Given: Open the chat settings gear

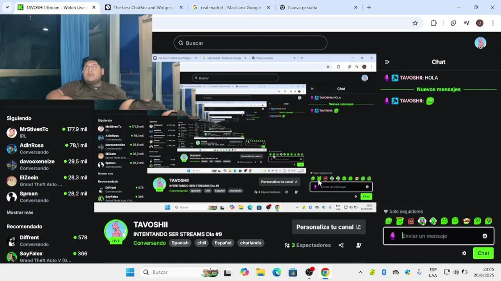Looking at the screenshot, I should [x=464, y=253].
